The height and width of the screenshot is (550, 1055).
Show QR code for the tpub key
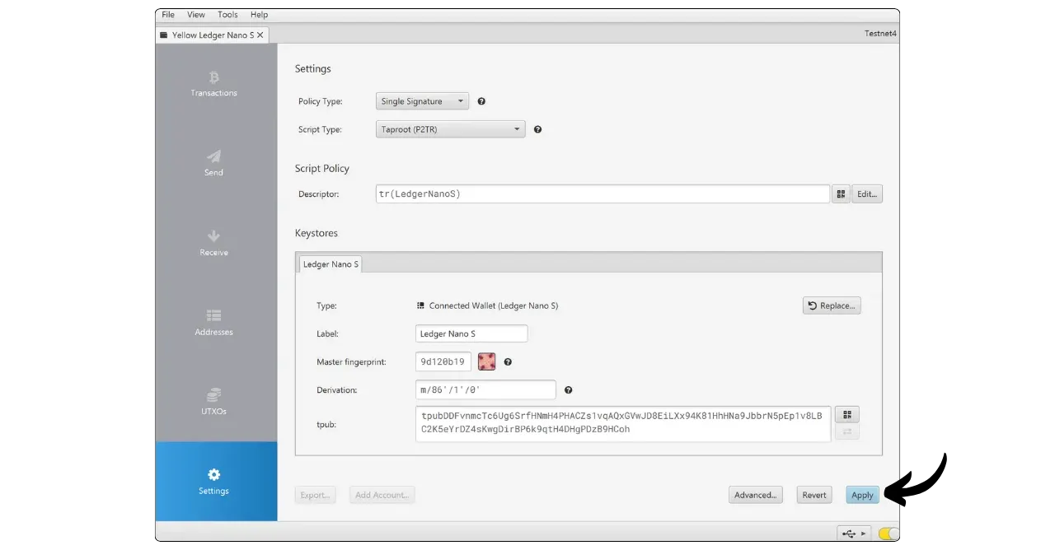(x=846, y=414)
